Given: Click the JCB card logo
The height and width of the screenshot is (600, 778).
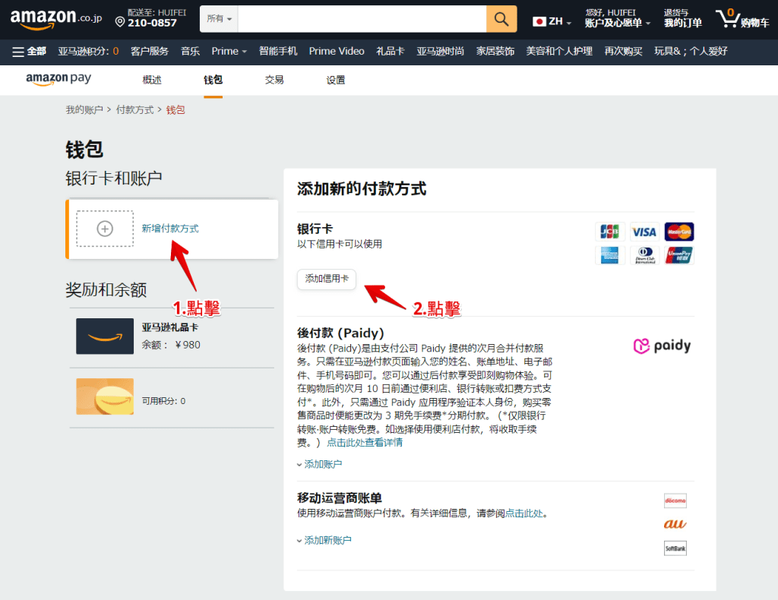Looking at the screenshot, I should point(610,232).
